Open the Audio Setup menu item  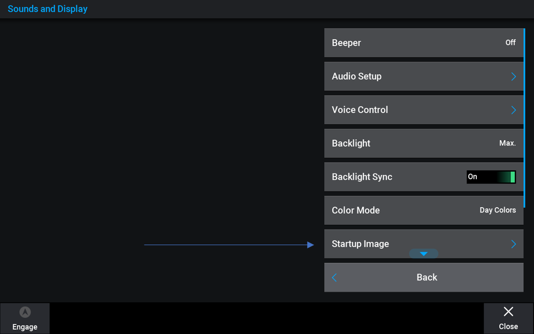[x=424, y=77]
